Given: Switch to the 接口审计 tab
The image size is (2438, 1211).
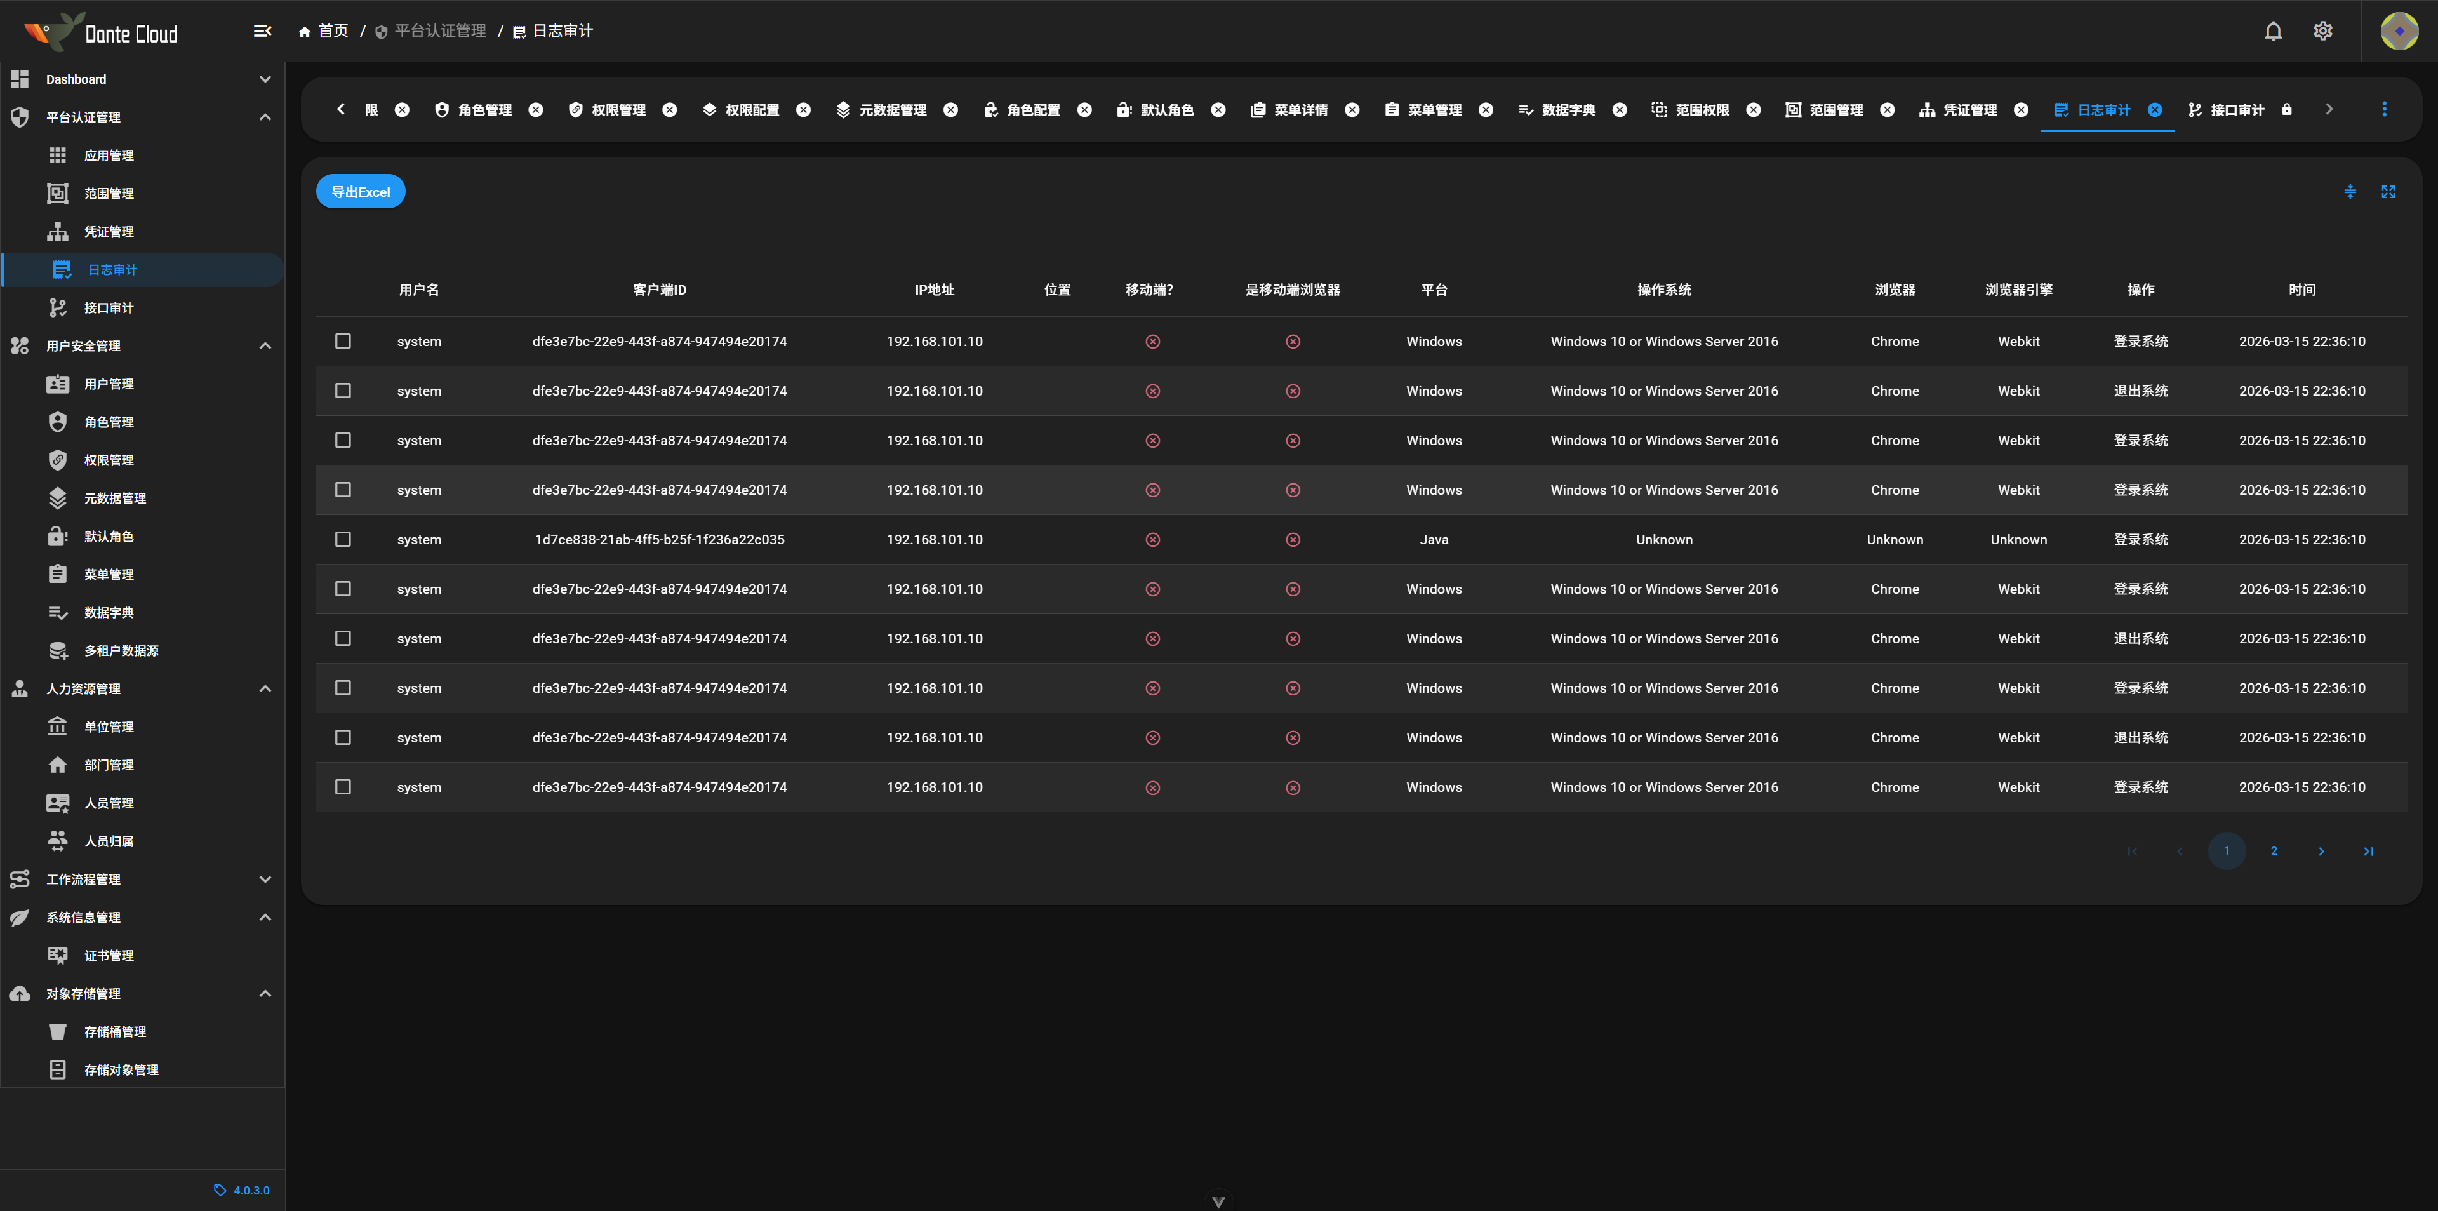Looking at the screenshot, I should (x=2236, y=110).
